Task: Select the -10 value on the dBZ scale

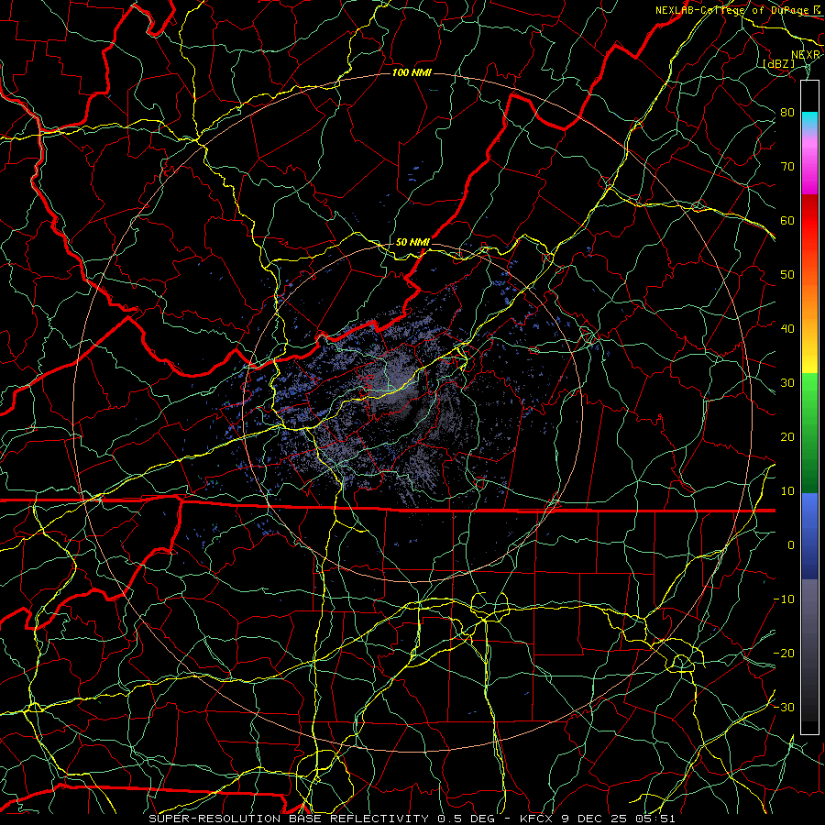Action: [784, 599]
